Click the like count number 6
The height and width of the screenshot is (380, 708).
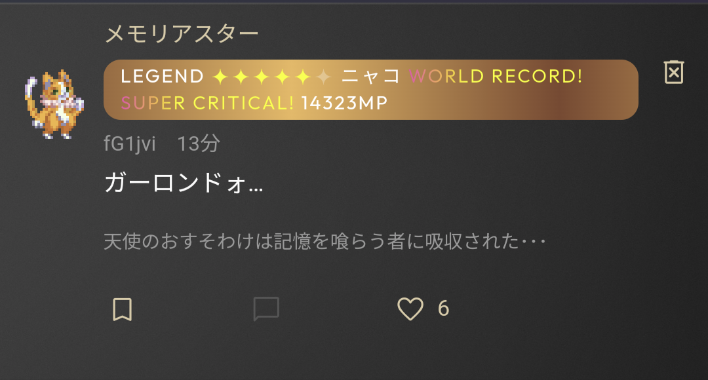[x=443, y=309]
